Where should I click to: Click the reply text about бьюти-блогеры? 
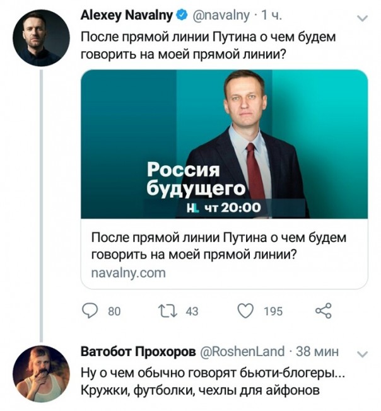[213, 381]
